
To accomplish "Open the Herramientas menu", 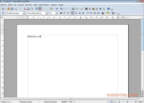I will (x=44, y=5).
